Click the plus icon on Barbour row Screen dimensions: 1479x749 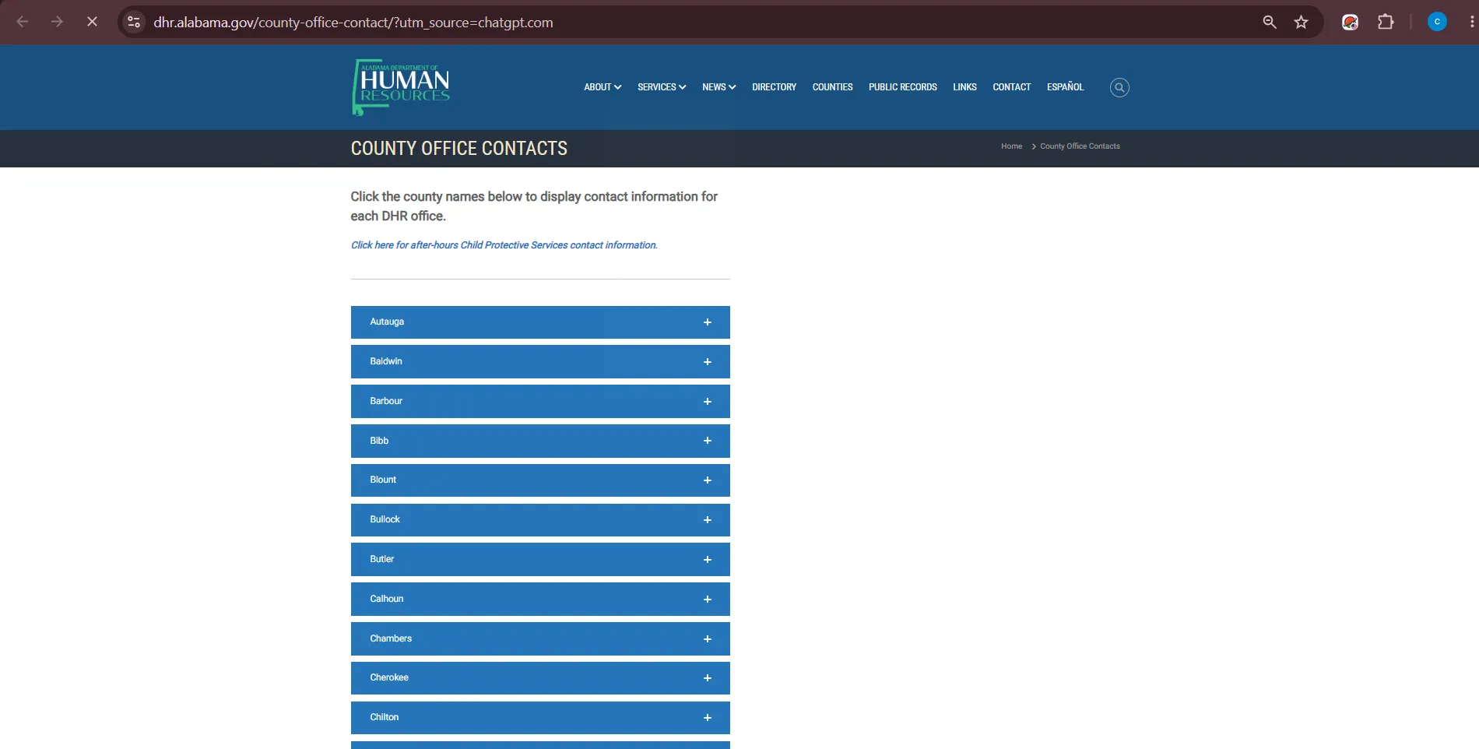pos(708,402)
